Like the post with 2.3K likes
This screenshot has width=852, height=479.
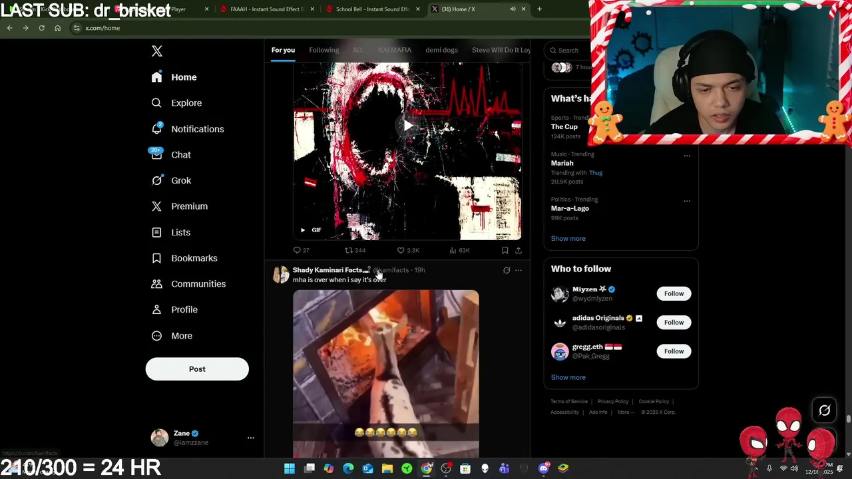point(408,250)
